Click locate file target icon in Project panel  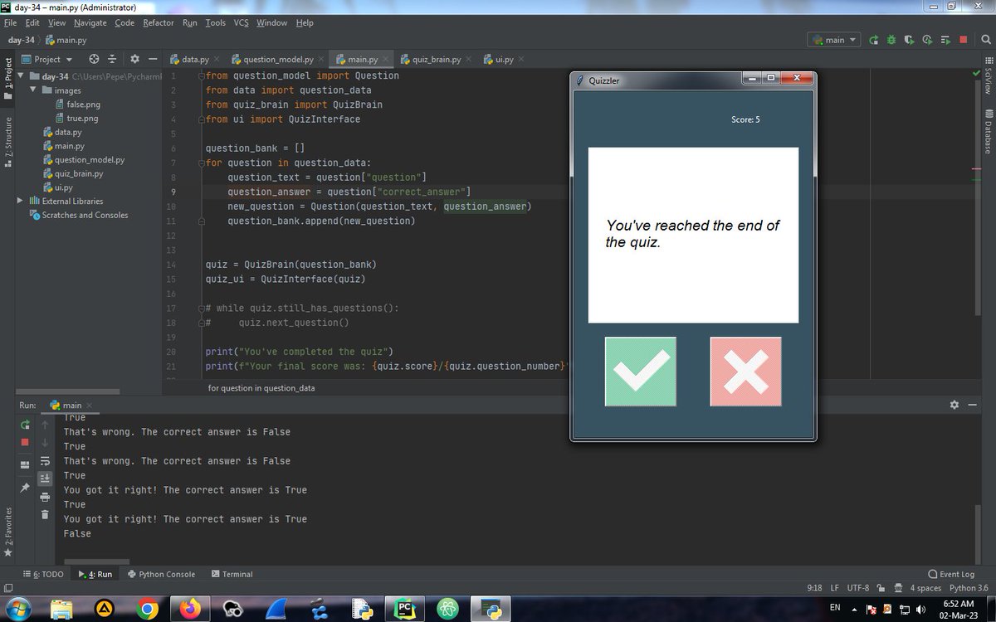(94, 59)
